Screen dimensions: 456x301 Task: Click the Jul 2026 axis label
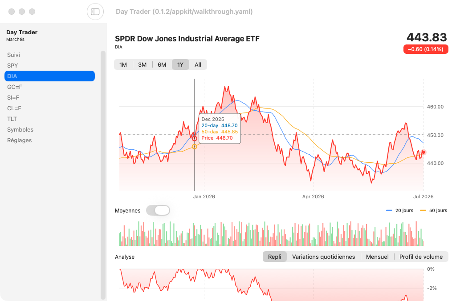[x=423, y=197]
